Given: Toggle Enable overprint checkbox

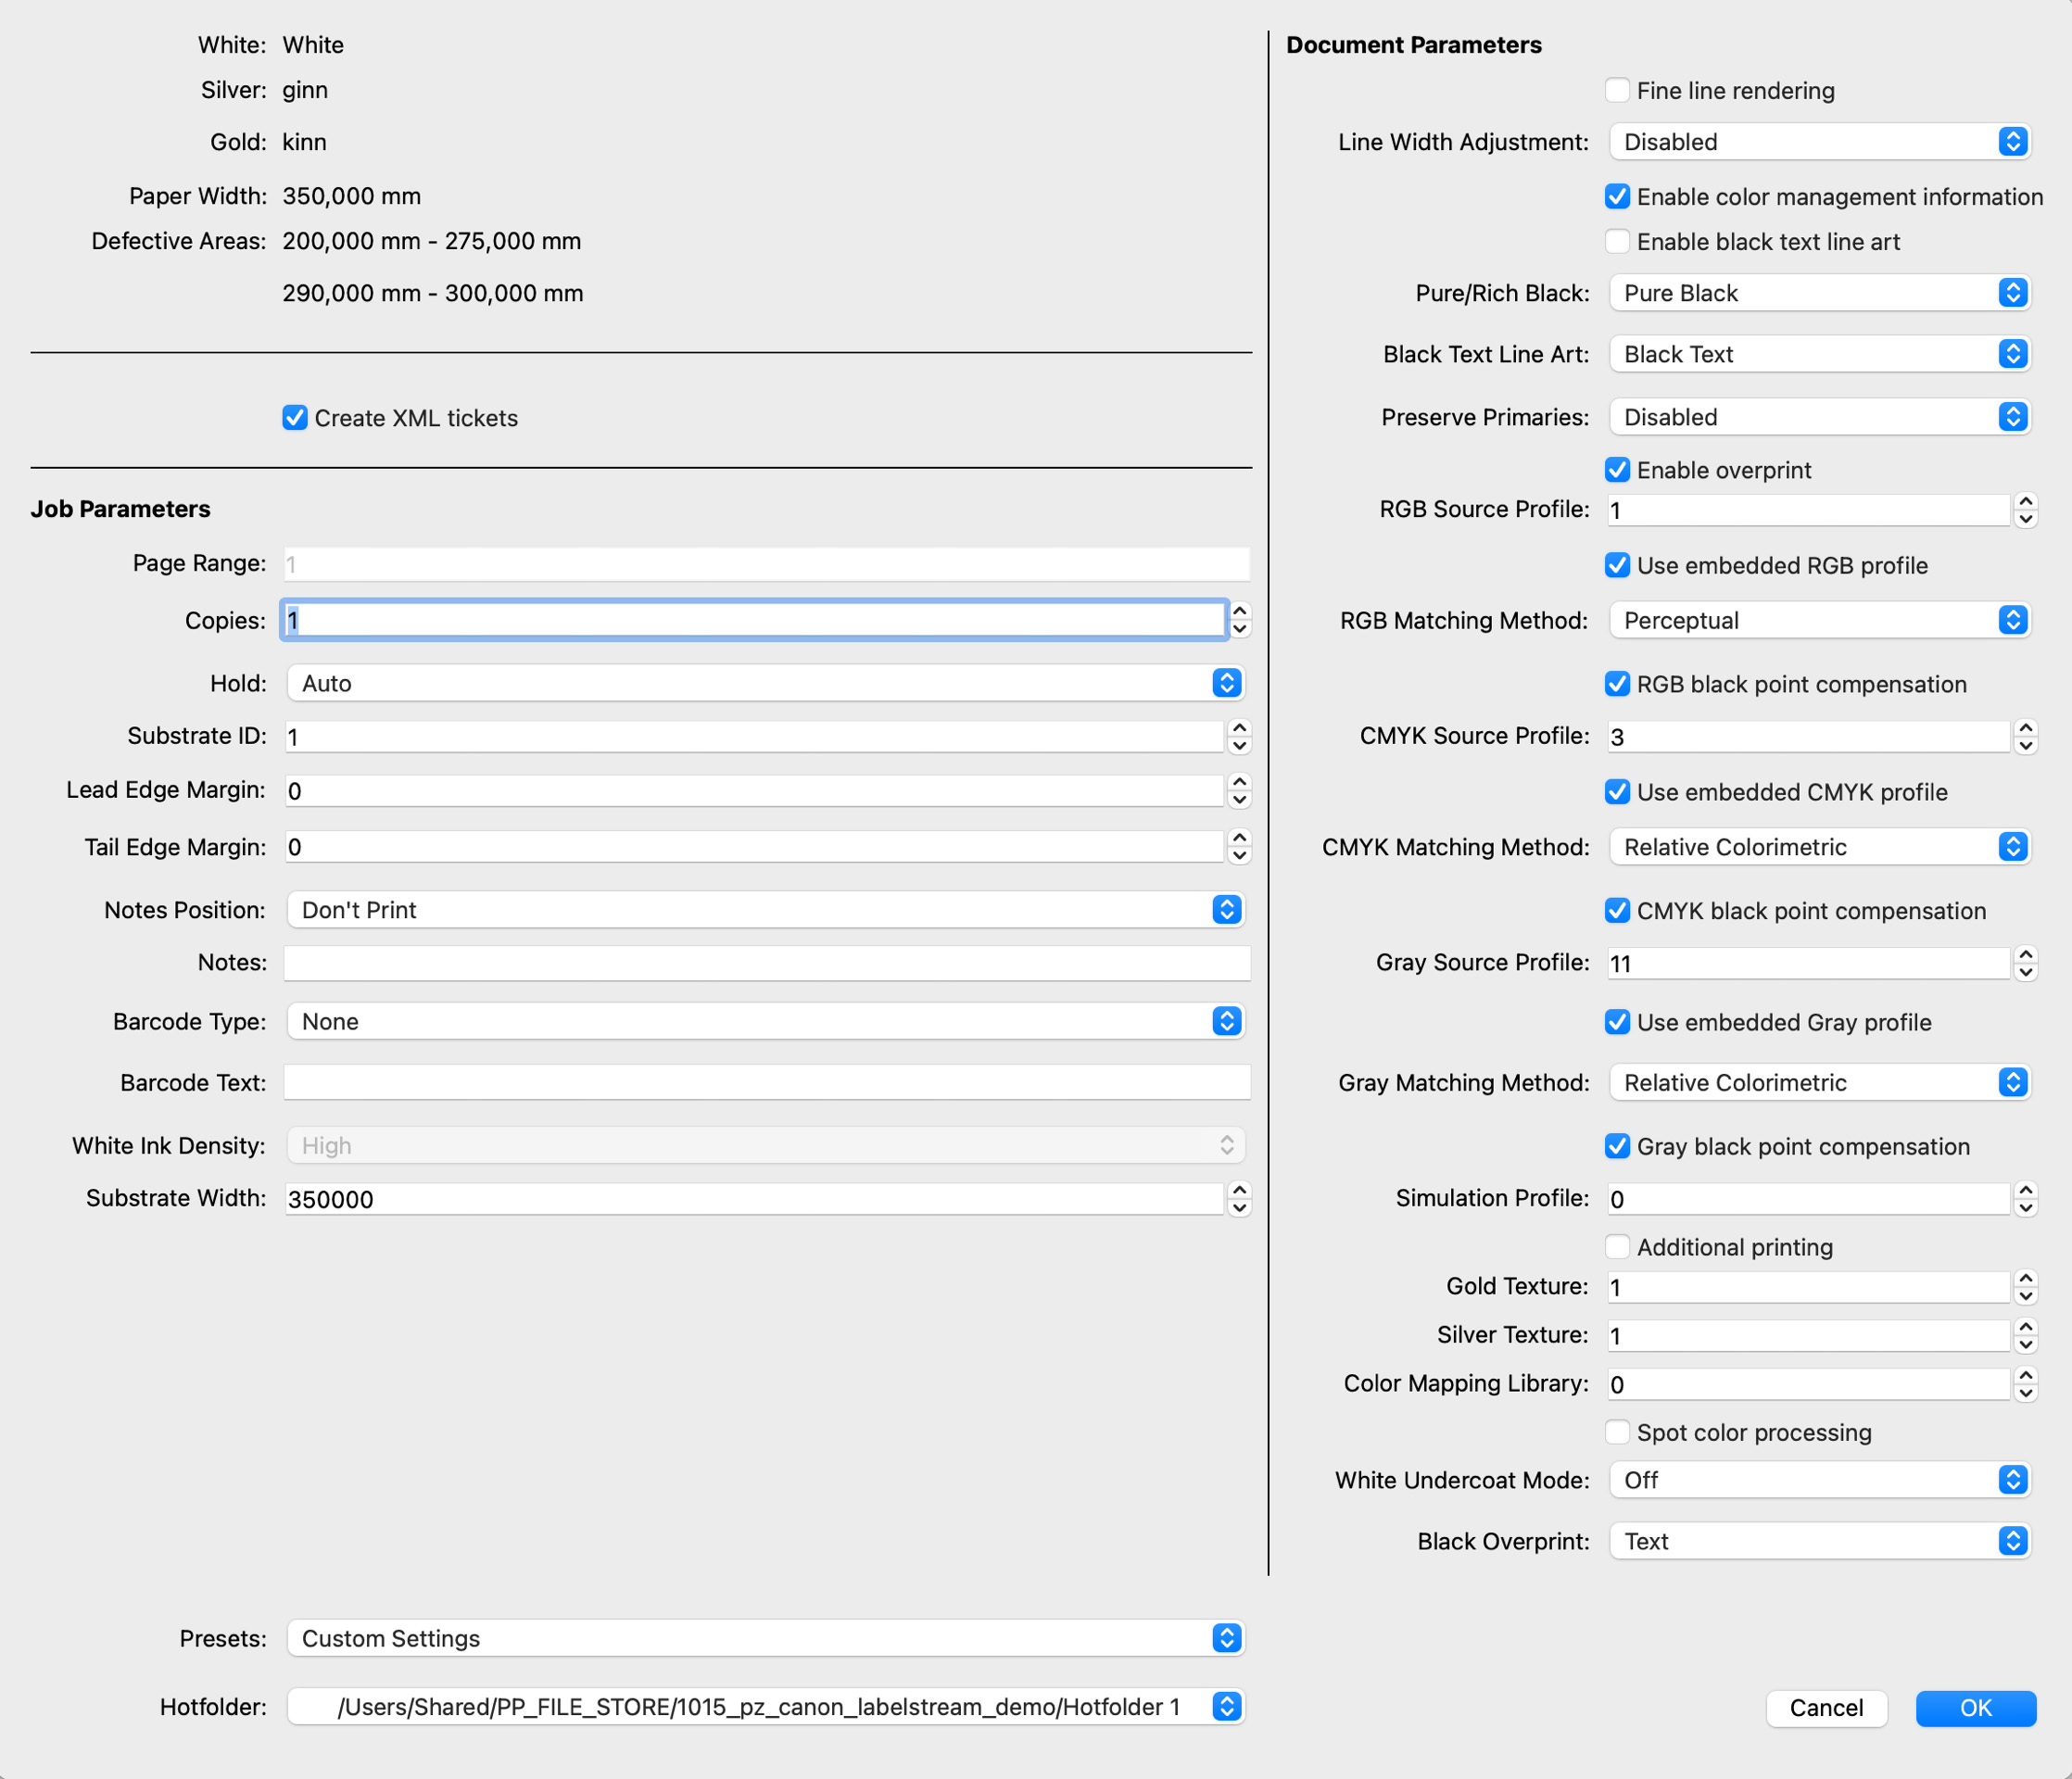Looking at the screenshot, I should pyautogui.click(x=1617, y=470).
